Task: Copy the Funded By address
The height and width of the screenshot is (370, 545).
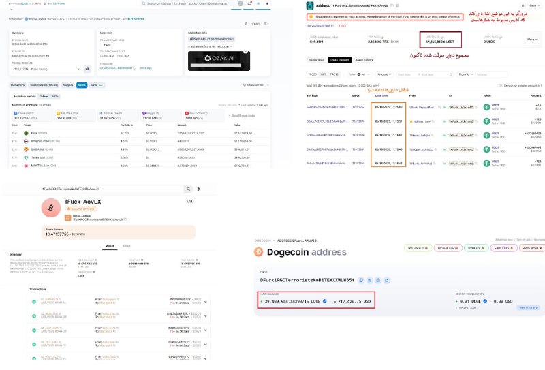Action: pyautogui.click(x=135, y=68)
